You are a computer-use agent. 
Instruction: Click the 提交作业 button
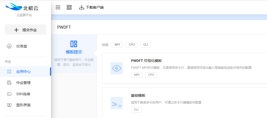click(x=26, y=29)
